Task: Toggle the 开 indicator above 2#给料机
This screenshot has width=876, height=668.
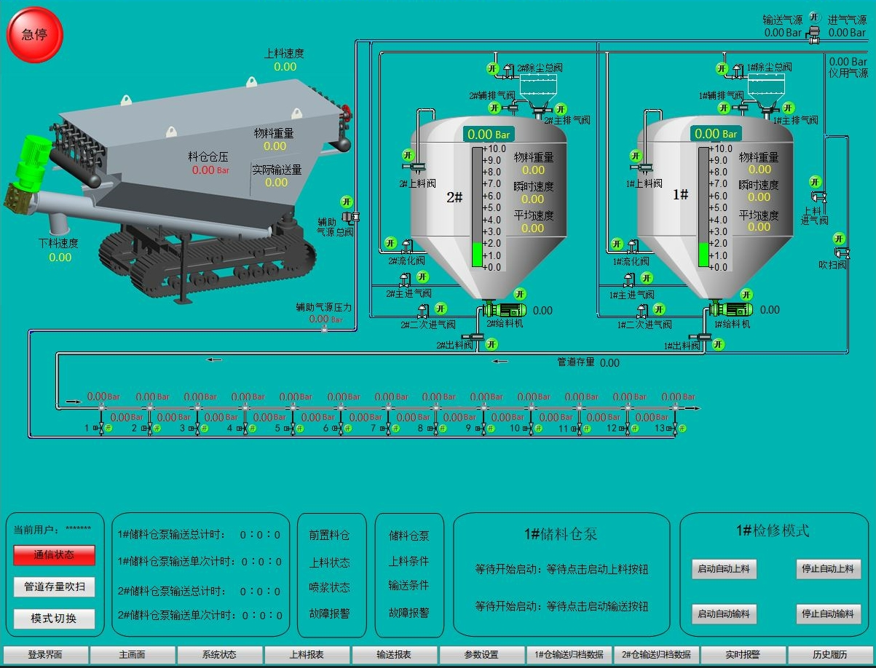Action: coord(519,294)
